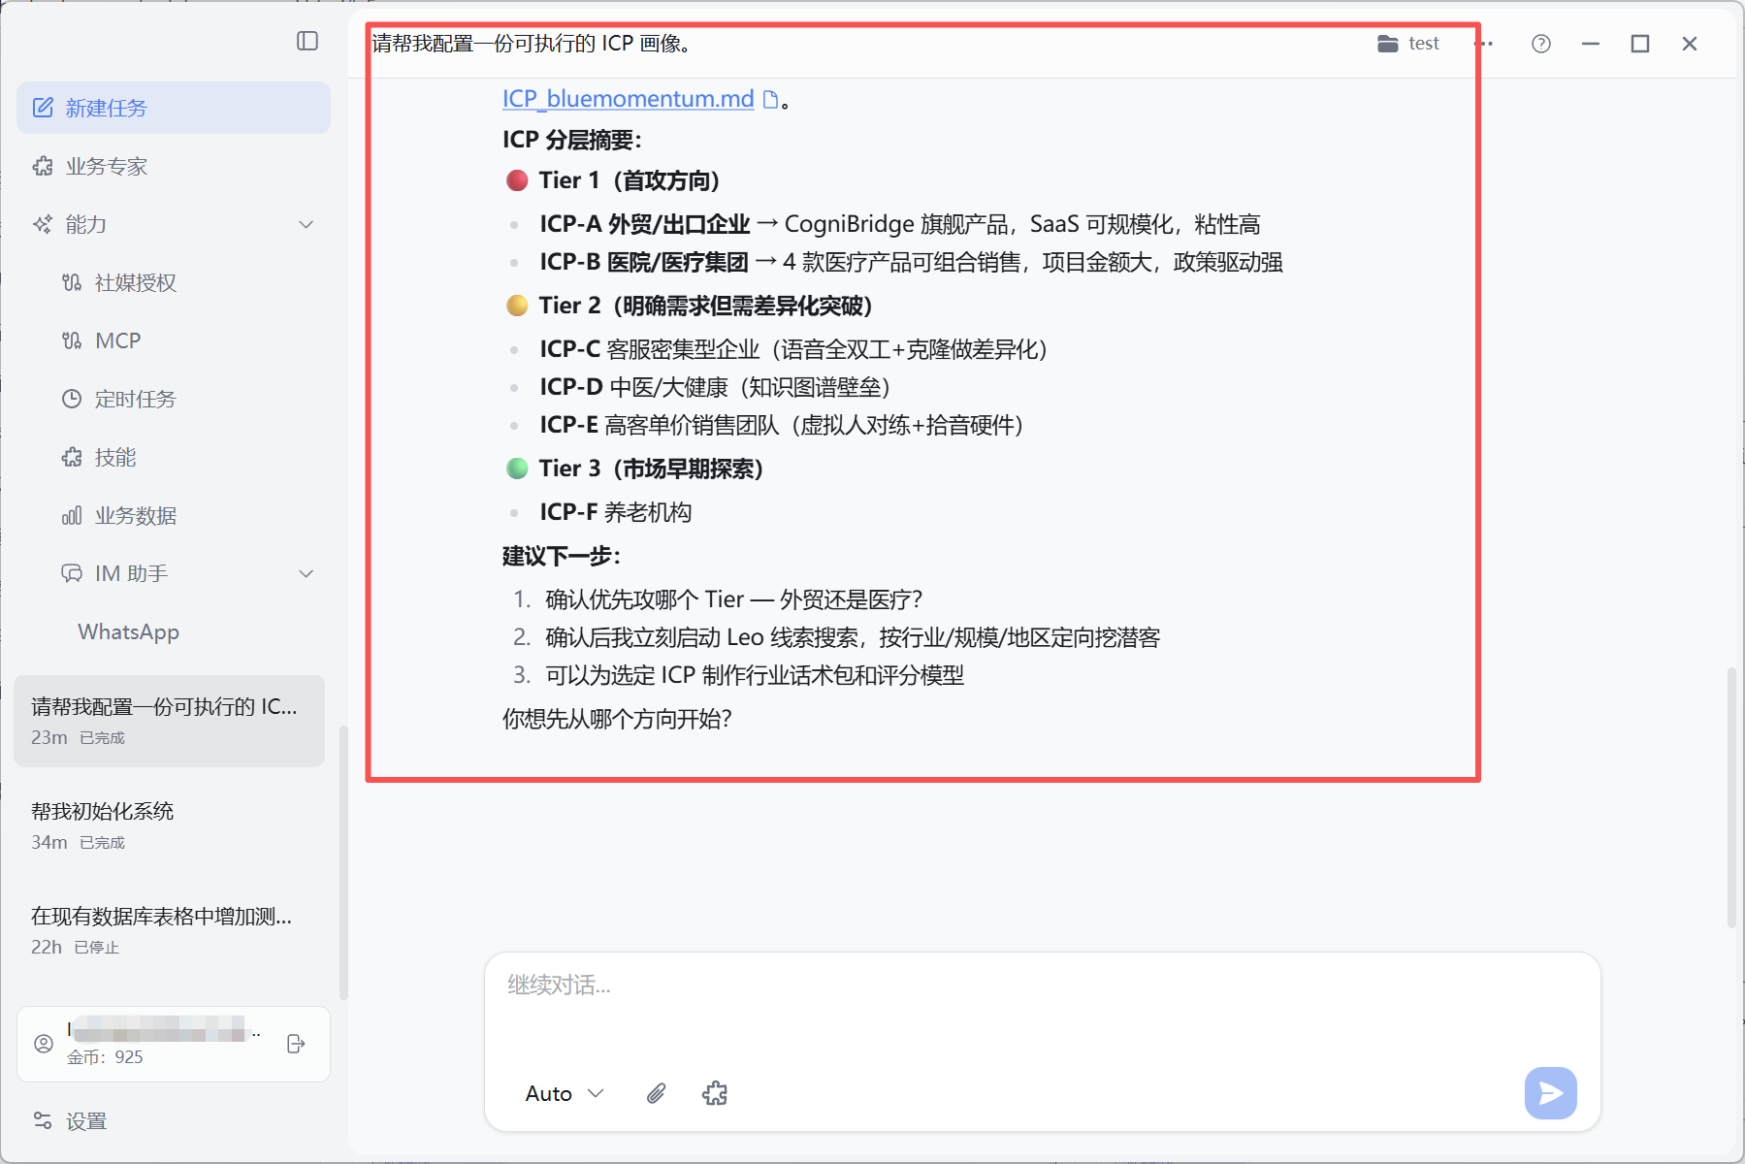
Task: Collapse the IM 助手 chevron
Action: coord(307,573)
